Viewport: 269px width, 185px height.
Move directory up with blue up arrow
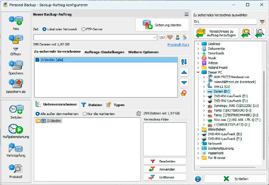coord(184,72)
